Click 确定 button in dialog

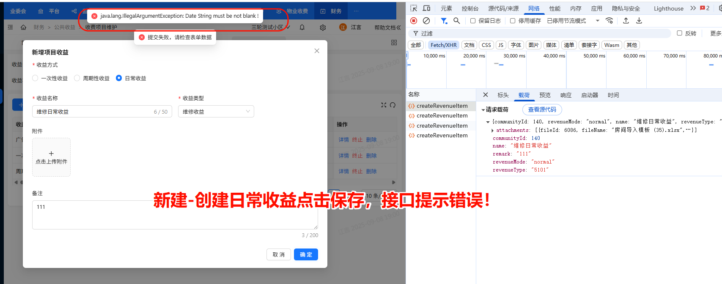pyautogui.click(x=306, y=254)
